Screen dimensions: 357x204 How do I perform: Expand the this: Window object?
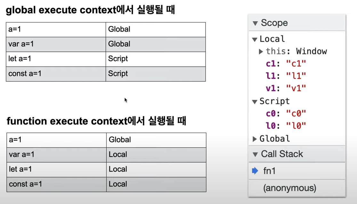coord(261,52)
